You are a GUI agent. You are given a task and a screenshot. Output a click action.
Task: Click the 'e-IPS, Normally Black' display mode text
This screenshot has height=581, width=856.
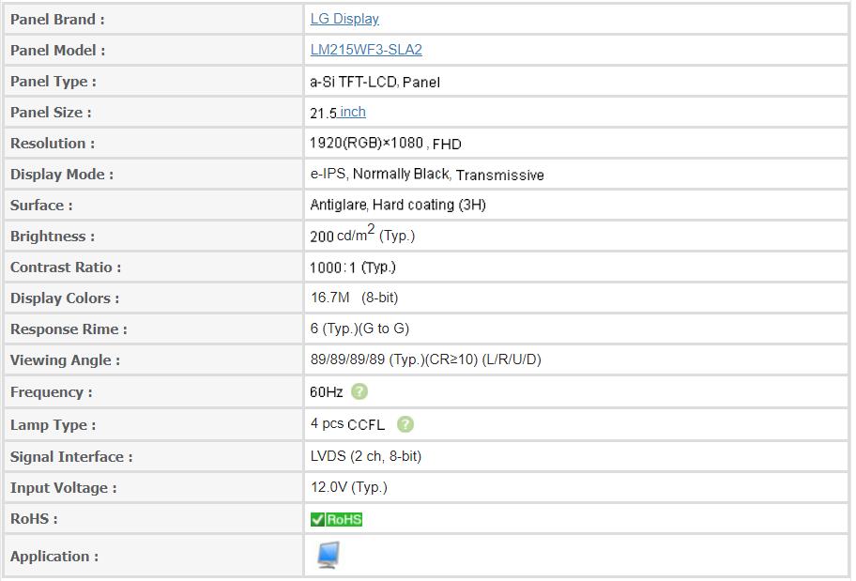pyautogui.click(x=381, y=175)
